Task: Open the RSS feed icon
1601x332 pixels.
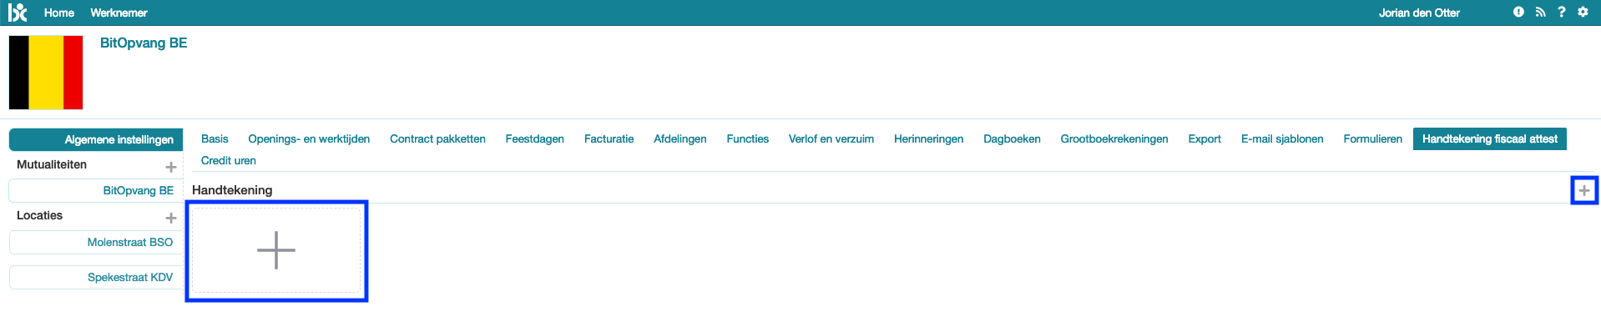Action: click(x=1540, y=12)
